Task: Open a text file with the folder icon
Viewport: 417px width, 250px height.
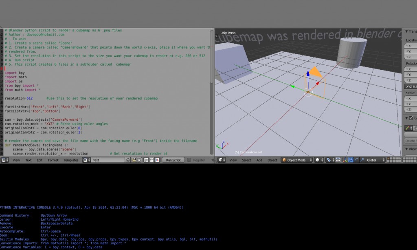Action: (x=134, y=160)
